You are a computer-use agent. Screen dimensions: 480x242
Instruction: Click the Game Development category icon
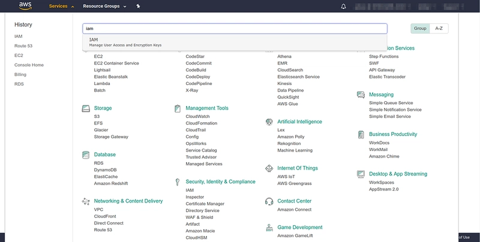pyautogui.click(x=269, y=228)
